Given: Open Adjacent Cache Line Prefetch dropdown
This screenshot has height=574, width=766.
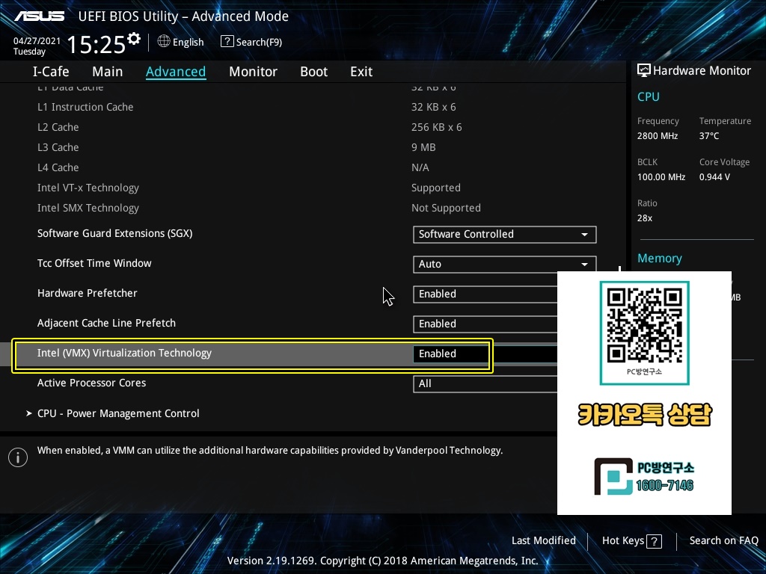Looking at the screenshot, I should (x=485, y=324).
